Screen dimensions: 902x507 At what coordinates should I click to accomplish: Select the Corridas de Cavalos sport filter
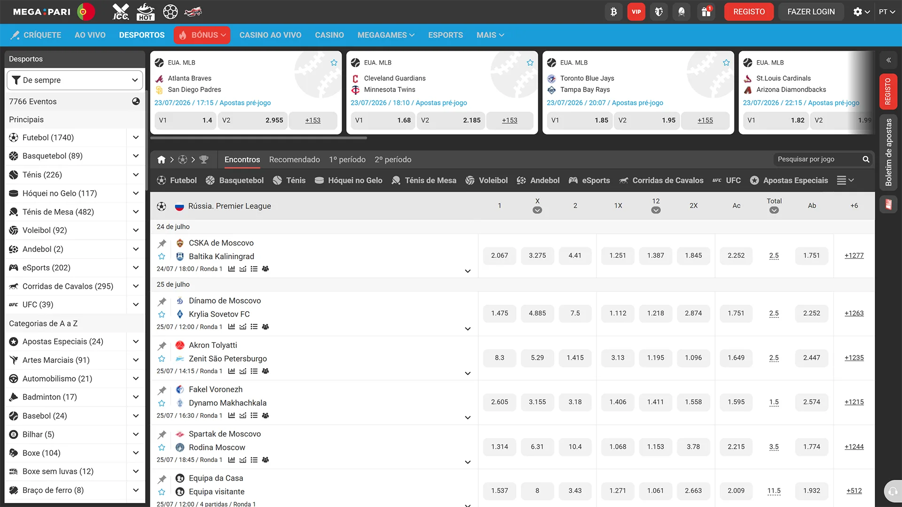pyautogui.click(x=661, y=180)
